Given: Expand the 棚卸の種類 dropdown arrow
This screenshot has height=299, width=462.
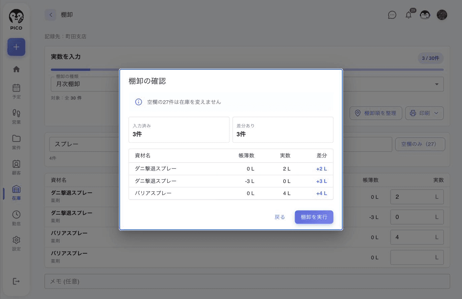Looking at the screenshot, I should 437,84.
